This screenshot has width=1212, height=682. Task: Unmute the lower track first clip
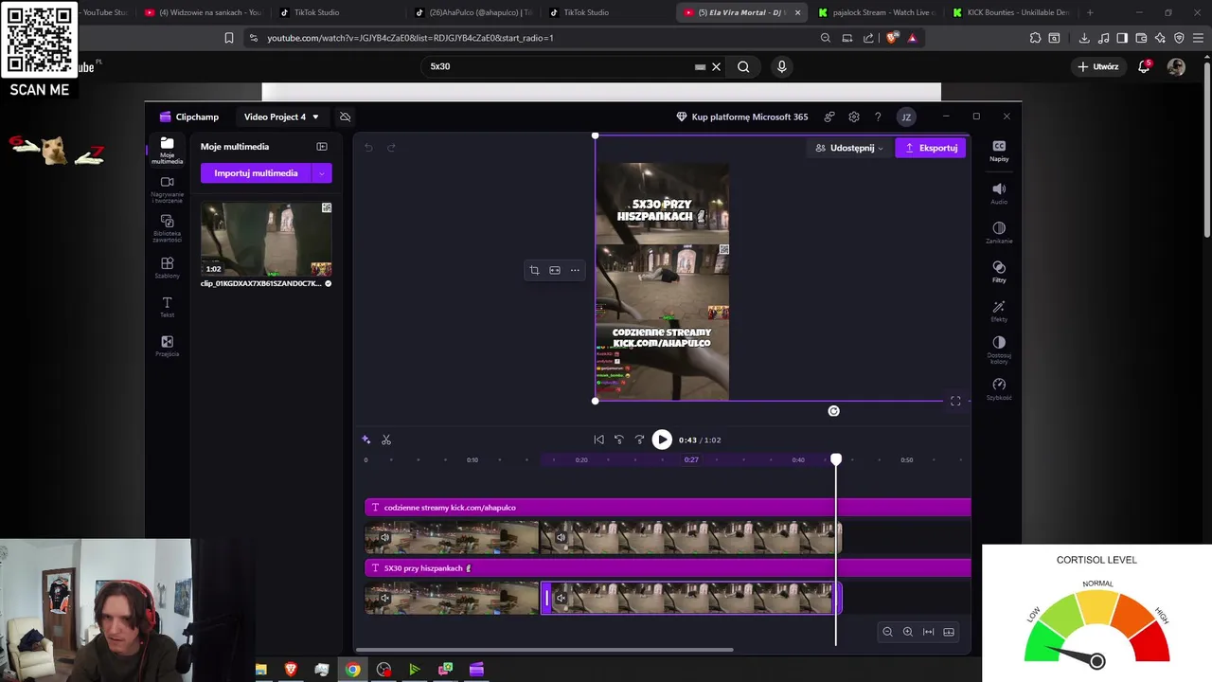coord(384,598)
